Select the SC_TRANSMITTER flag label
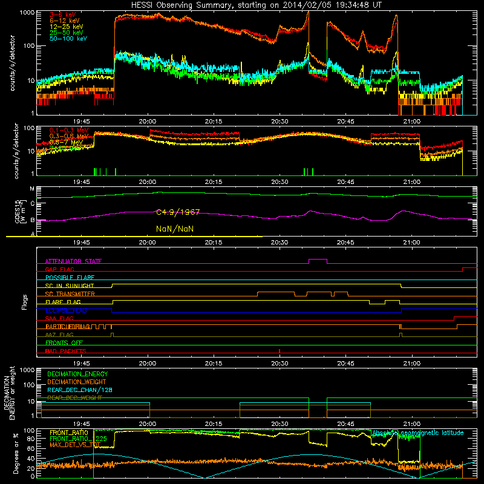The width and height of the screenshot is (484, 484). [x=70, y=294]
